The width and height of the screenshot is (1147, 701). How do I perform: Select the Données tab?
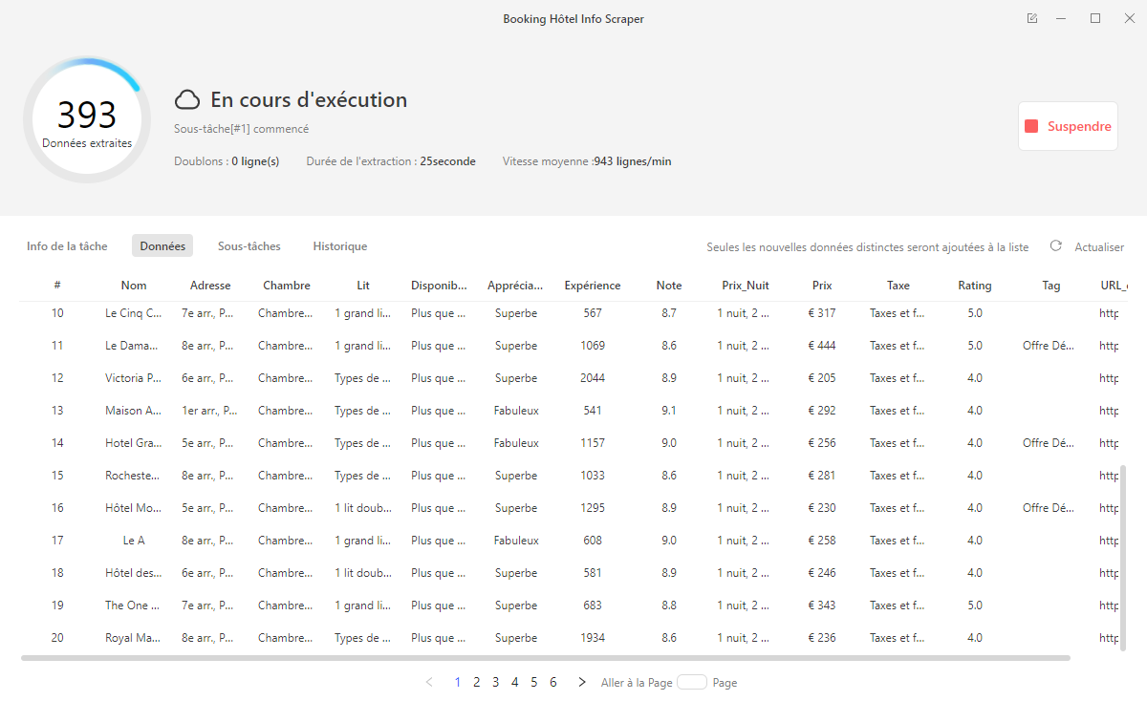tap(162, 246)
